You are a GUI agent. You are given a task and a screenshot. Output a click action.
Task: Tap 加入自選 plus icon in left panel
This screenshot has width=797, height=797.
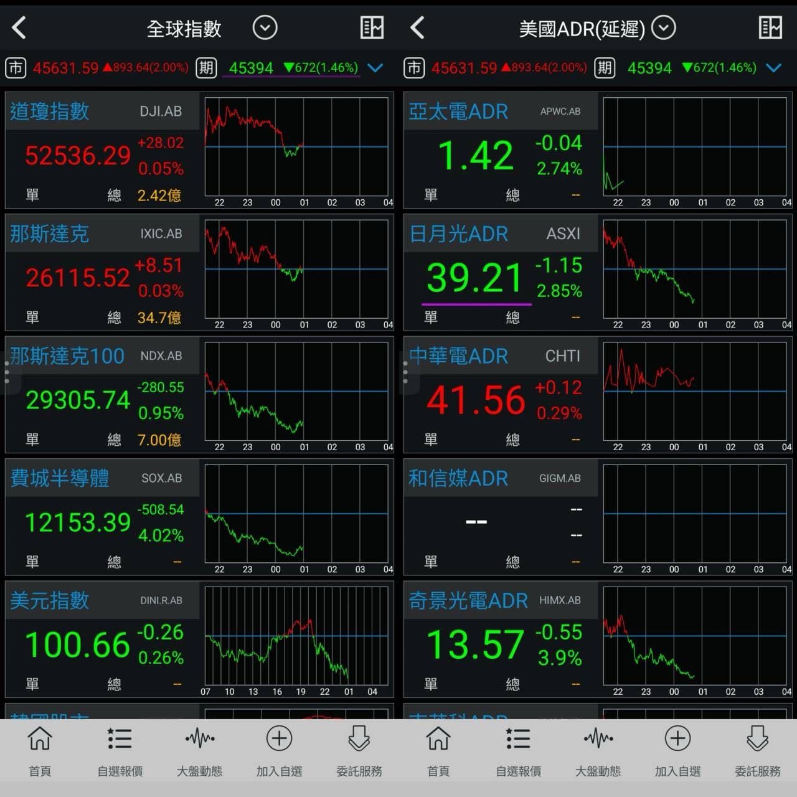point(279,738)
